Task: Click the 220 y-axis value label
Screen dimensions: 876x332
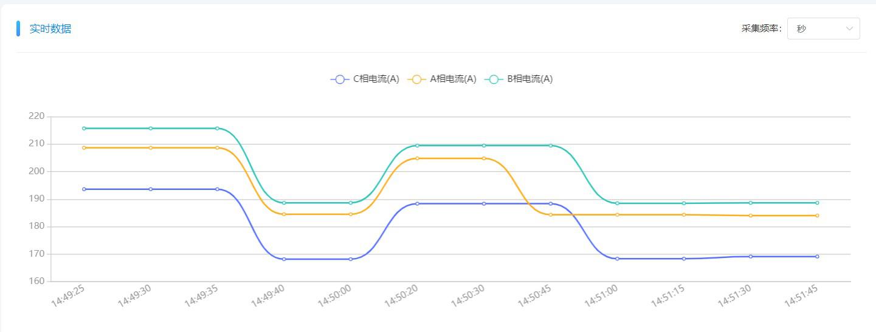Action: pyautogui.click(x=36, y=116)
